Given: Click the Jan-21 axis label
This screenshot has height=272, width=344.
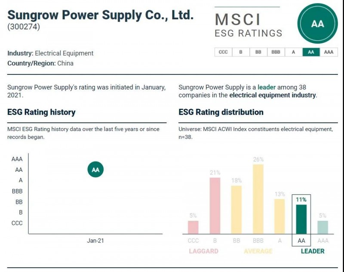Looking at the screenshot, I should pyautogui.click(x=95, y=241).
